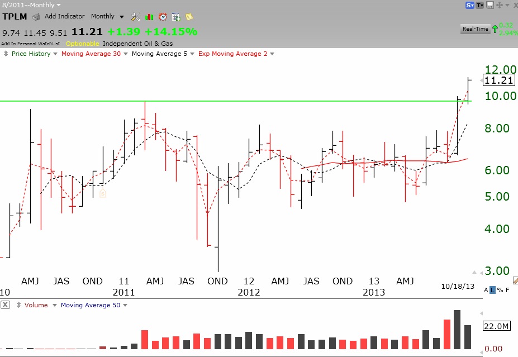Click the Add Indicator button
This screenshot has width=518, height=357.
click(x=64, y=17)
